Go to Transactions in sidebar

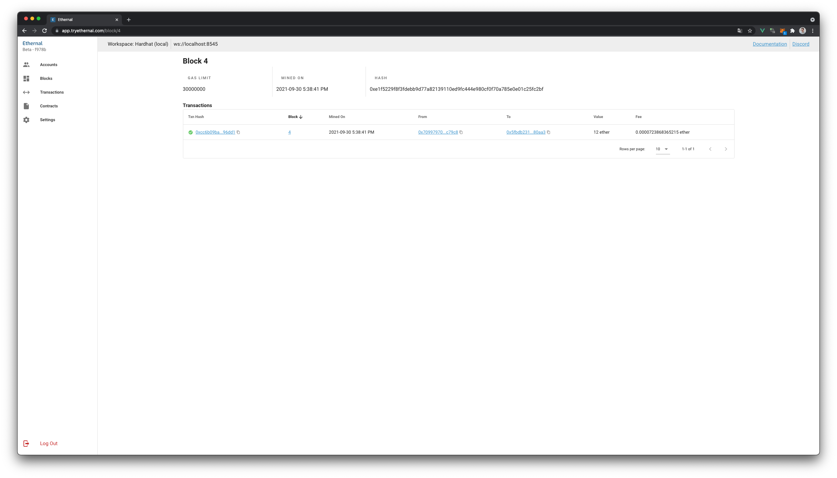[52, 92]
